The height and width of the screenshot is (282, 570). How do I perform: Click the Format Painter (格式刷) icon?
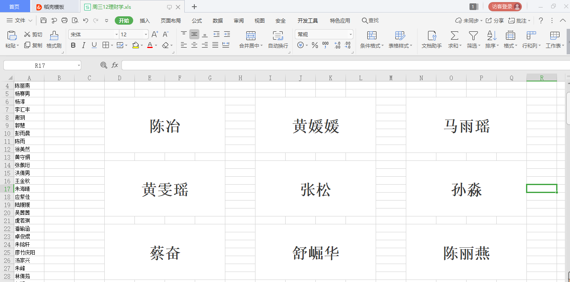pos(54,36)
